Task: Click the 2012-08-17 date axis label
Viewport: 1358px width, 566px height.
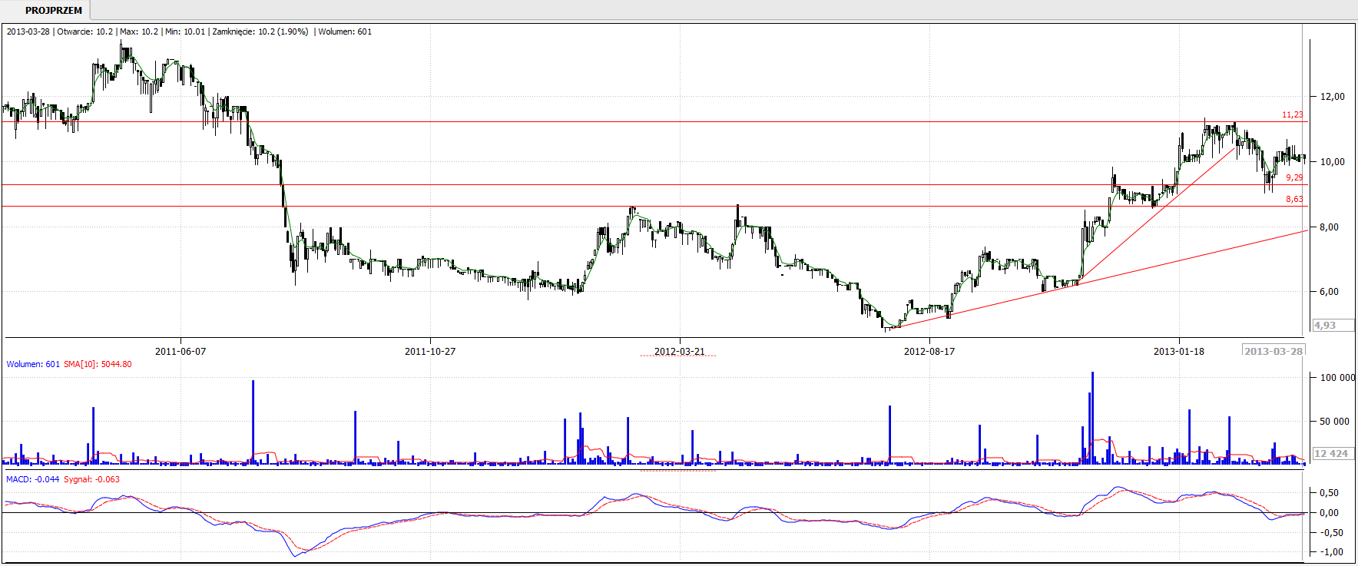Action: [x=929, y=351]
